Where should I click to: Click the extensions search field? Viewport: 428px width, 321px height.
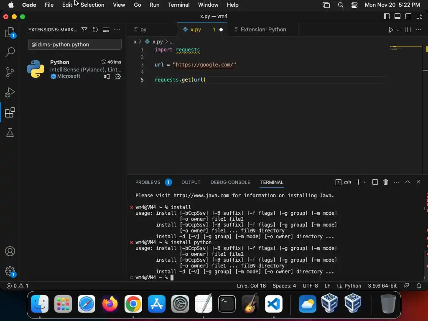coord(75,44)
